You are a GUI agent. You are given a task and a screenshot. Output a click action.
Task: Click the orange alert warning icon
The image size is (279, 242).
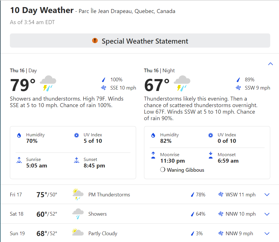95,41
